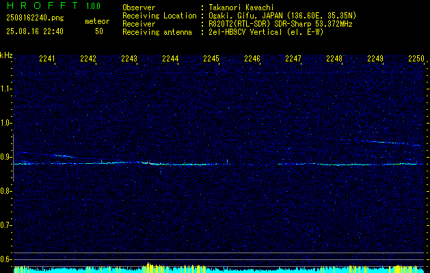Image resolution: width=430 pixels, height=273 pixels.
Task: Click version number 1.0.0
Action: [93, 6]
